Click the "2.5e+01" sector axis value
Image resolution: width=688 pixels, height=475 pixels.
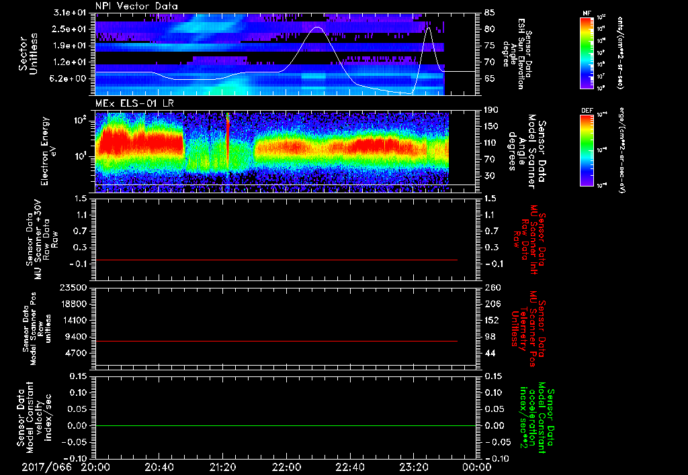pyautogui.click(x=70, y=29)
